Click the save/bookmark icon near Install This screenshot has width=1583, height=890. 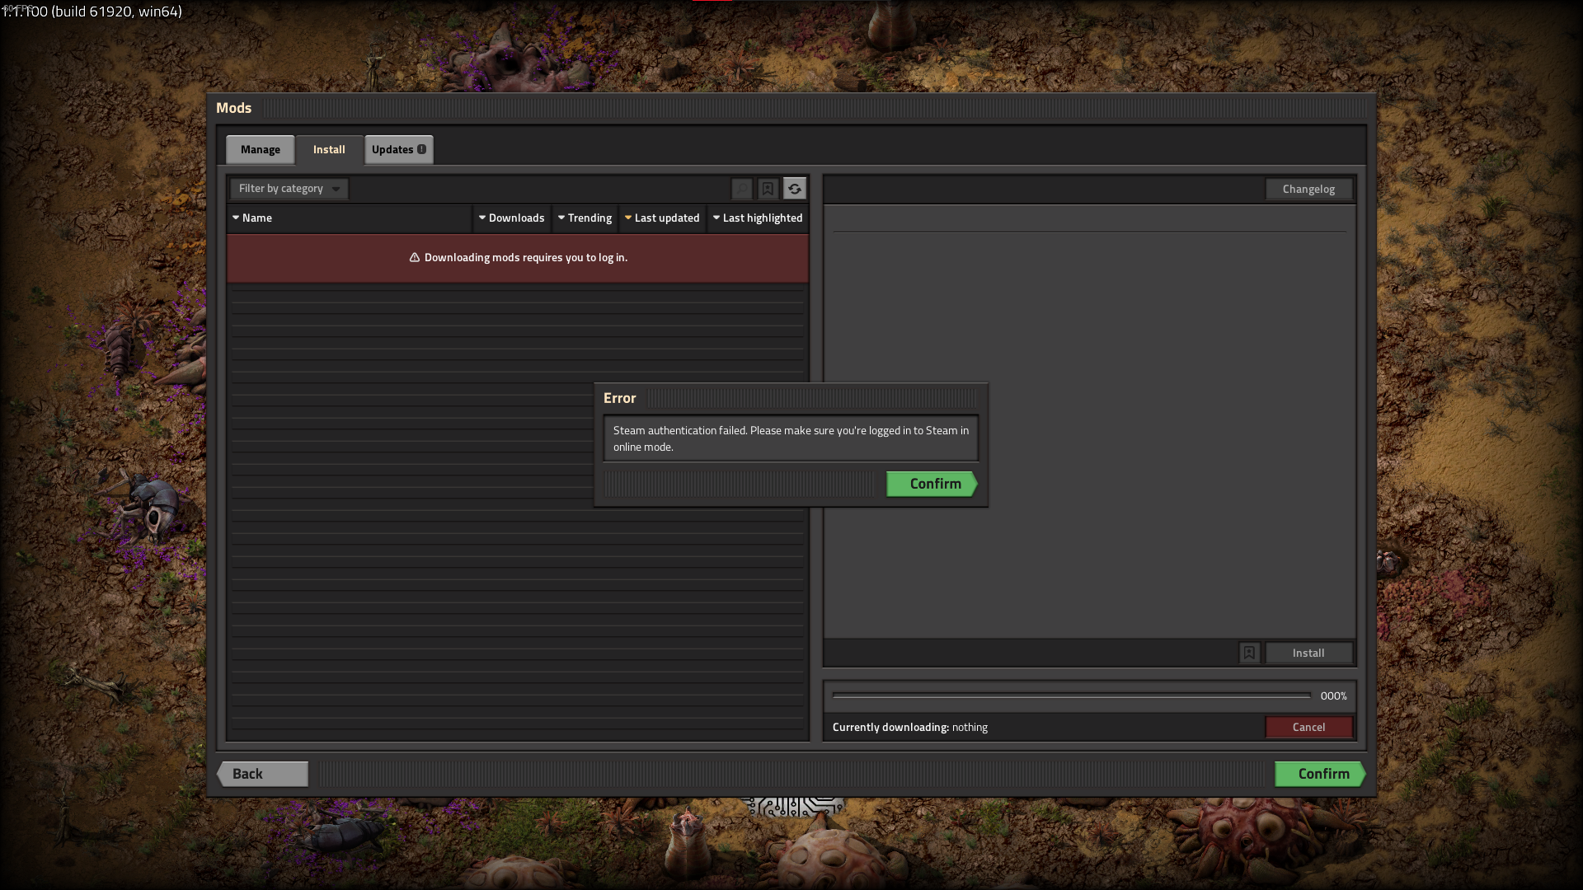coord(1249,652)
